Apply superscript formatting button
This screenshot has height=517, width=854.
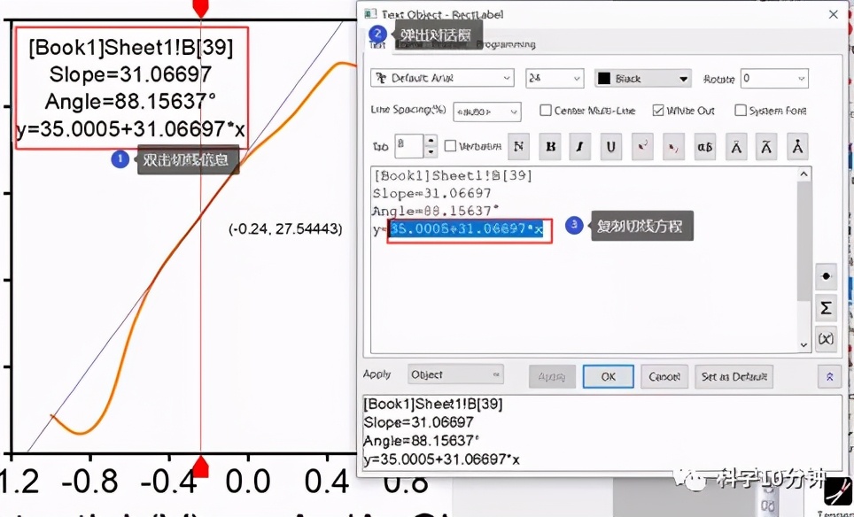pyautogui.click(x=642, y=146)
